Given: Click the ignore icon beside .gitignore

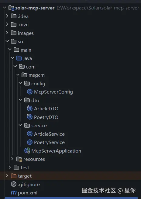Looking at the screenshot, I should pyautogui.click(x=14, y=184).
